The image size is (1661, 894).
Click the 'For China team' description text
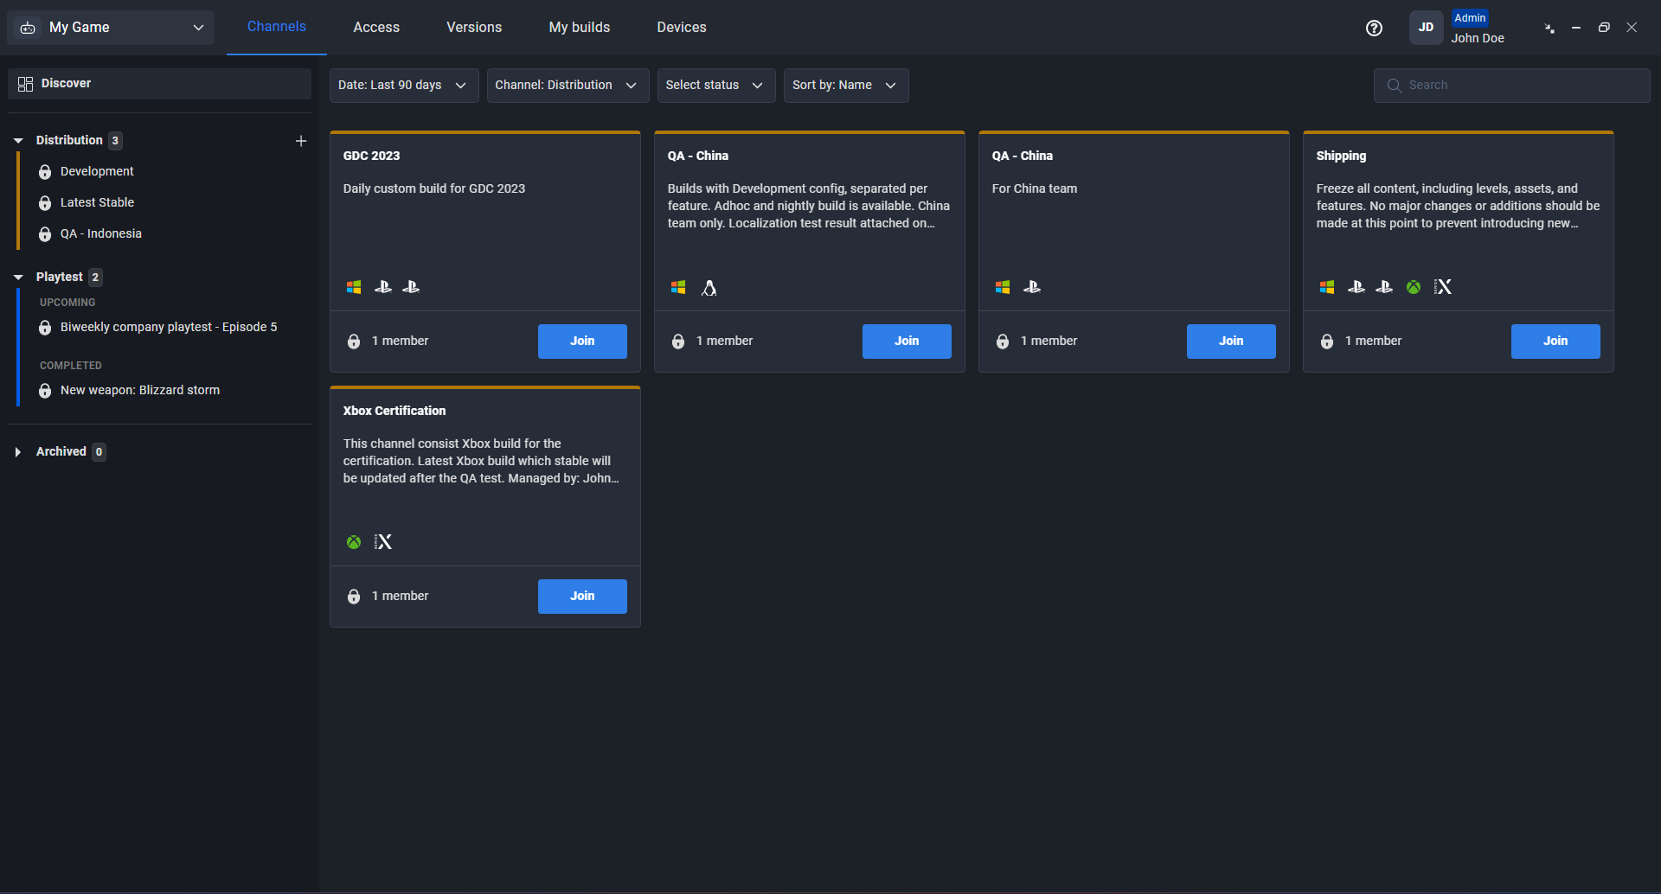[1035, 188]
